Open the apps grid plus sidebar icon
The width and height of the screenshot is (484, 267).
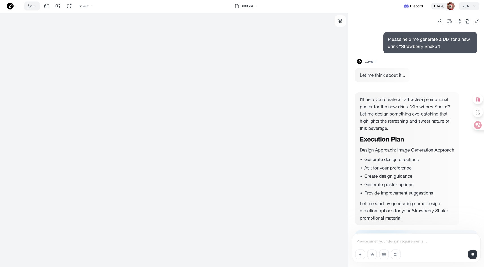478,112
